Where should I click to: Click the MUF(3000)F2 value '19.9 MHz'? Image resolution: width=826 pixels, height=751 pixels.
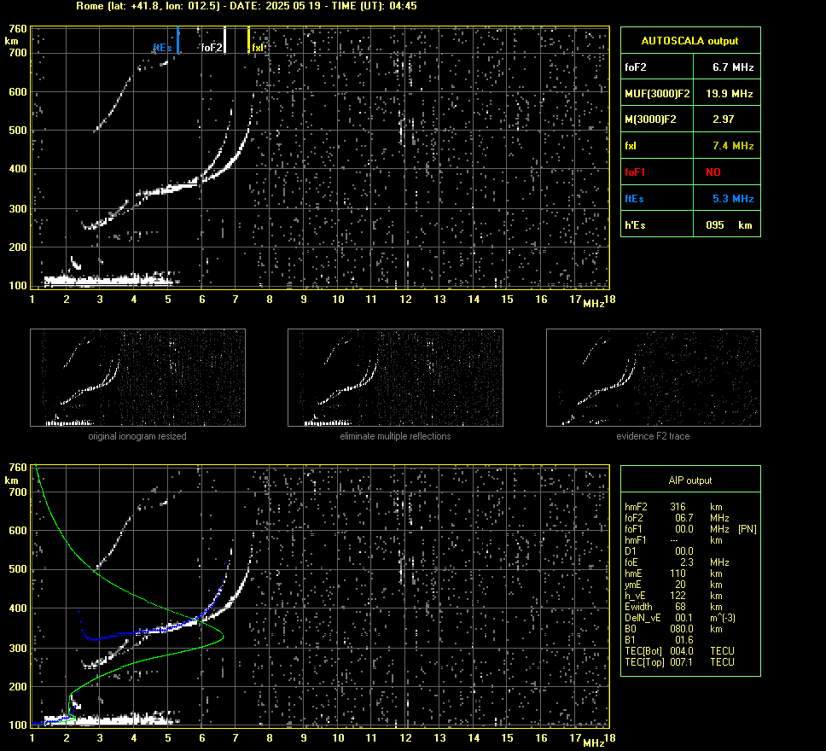(729, 94)
